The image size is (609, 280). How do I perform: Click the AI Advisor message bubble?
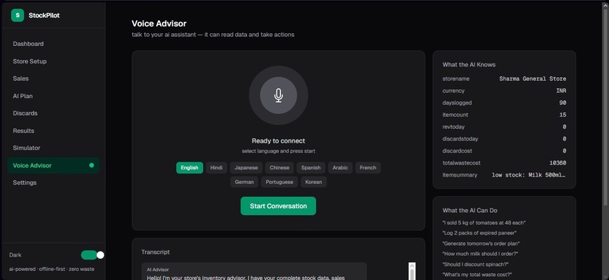(254, 272)
